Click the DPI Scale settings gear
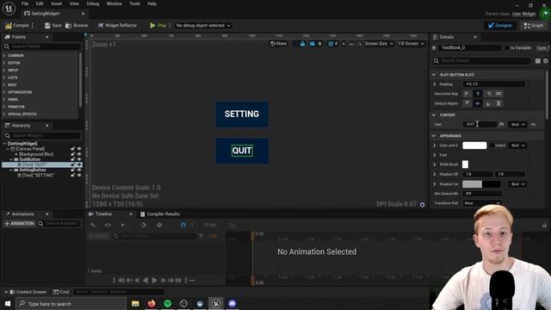 point(422,204)
